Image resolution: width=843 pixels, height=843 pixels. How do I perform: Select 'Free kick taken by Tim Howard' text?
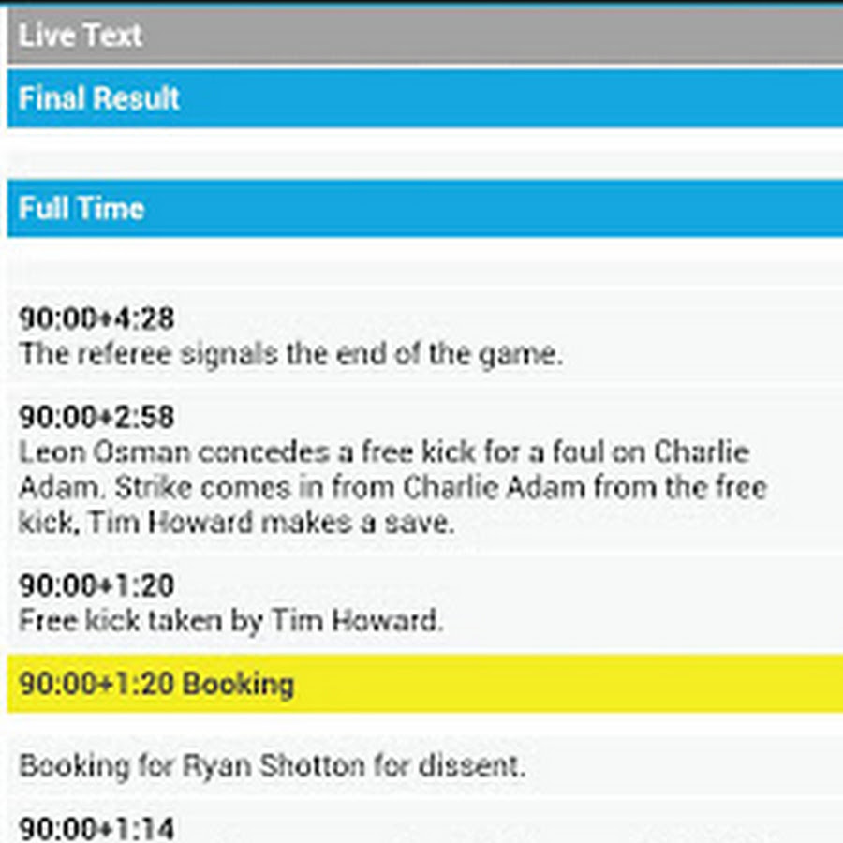coord(230,620)
